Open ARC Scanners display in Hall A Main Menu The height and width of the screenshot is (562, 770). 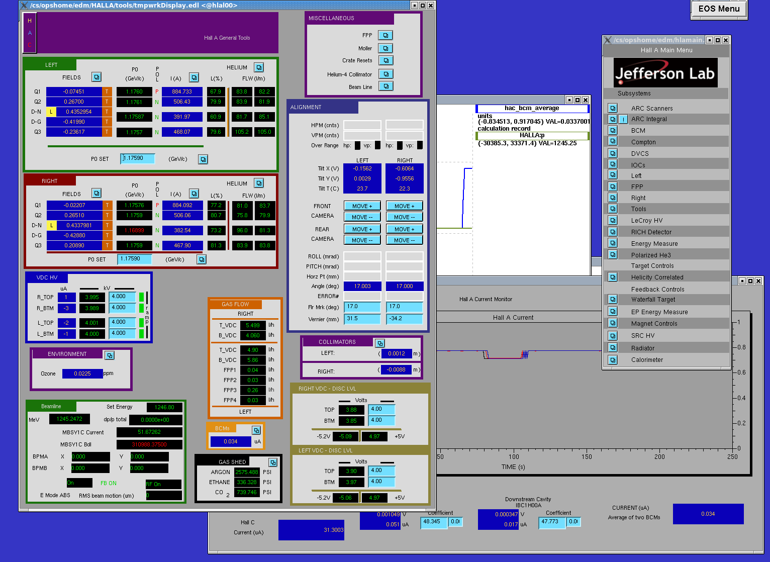(613, 108)
